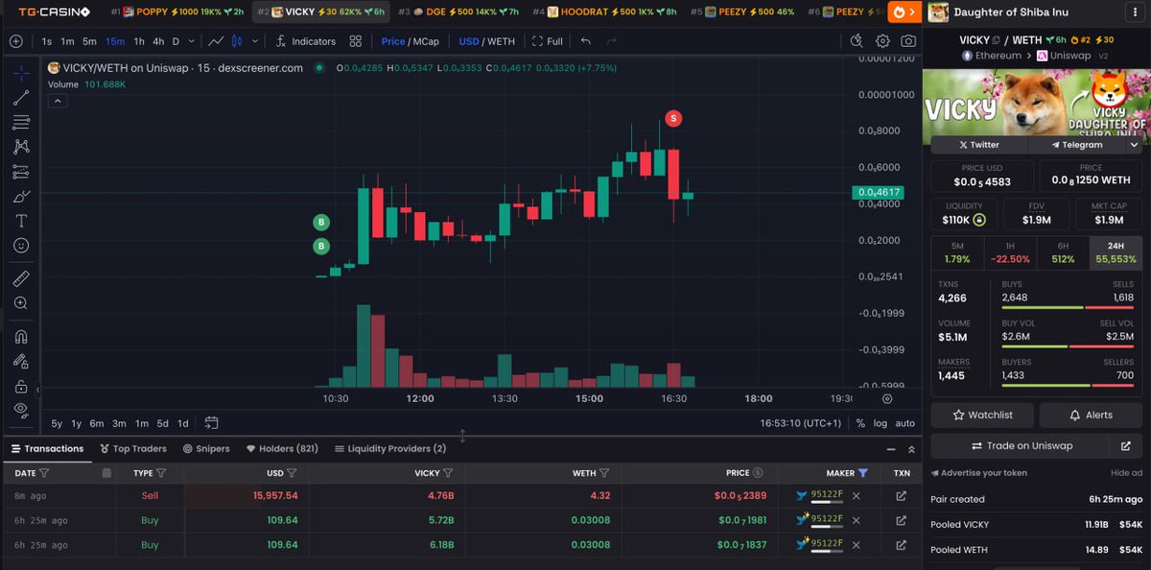This screenshot has width=1151, height=570.
Task: Open Alerts for this pair
Action: pyautogui.click(x=1091, y=415)
